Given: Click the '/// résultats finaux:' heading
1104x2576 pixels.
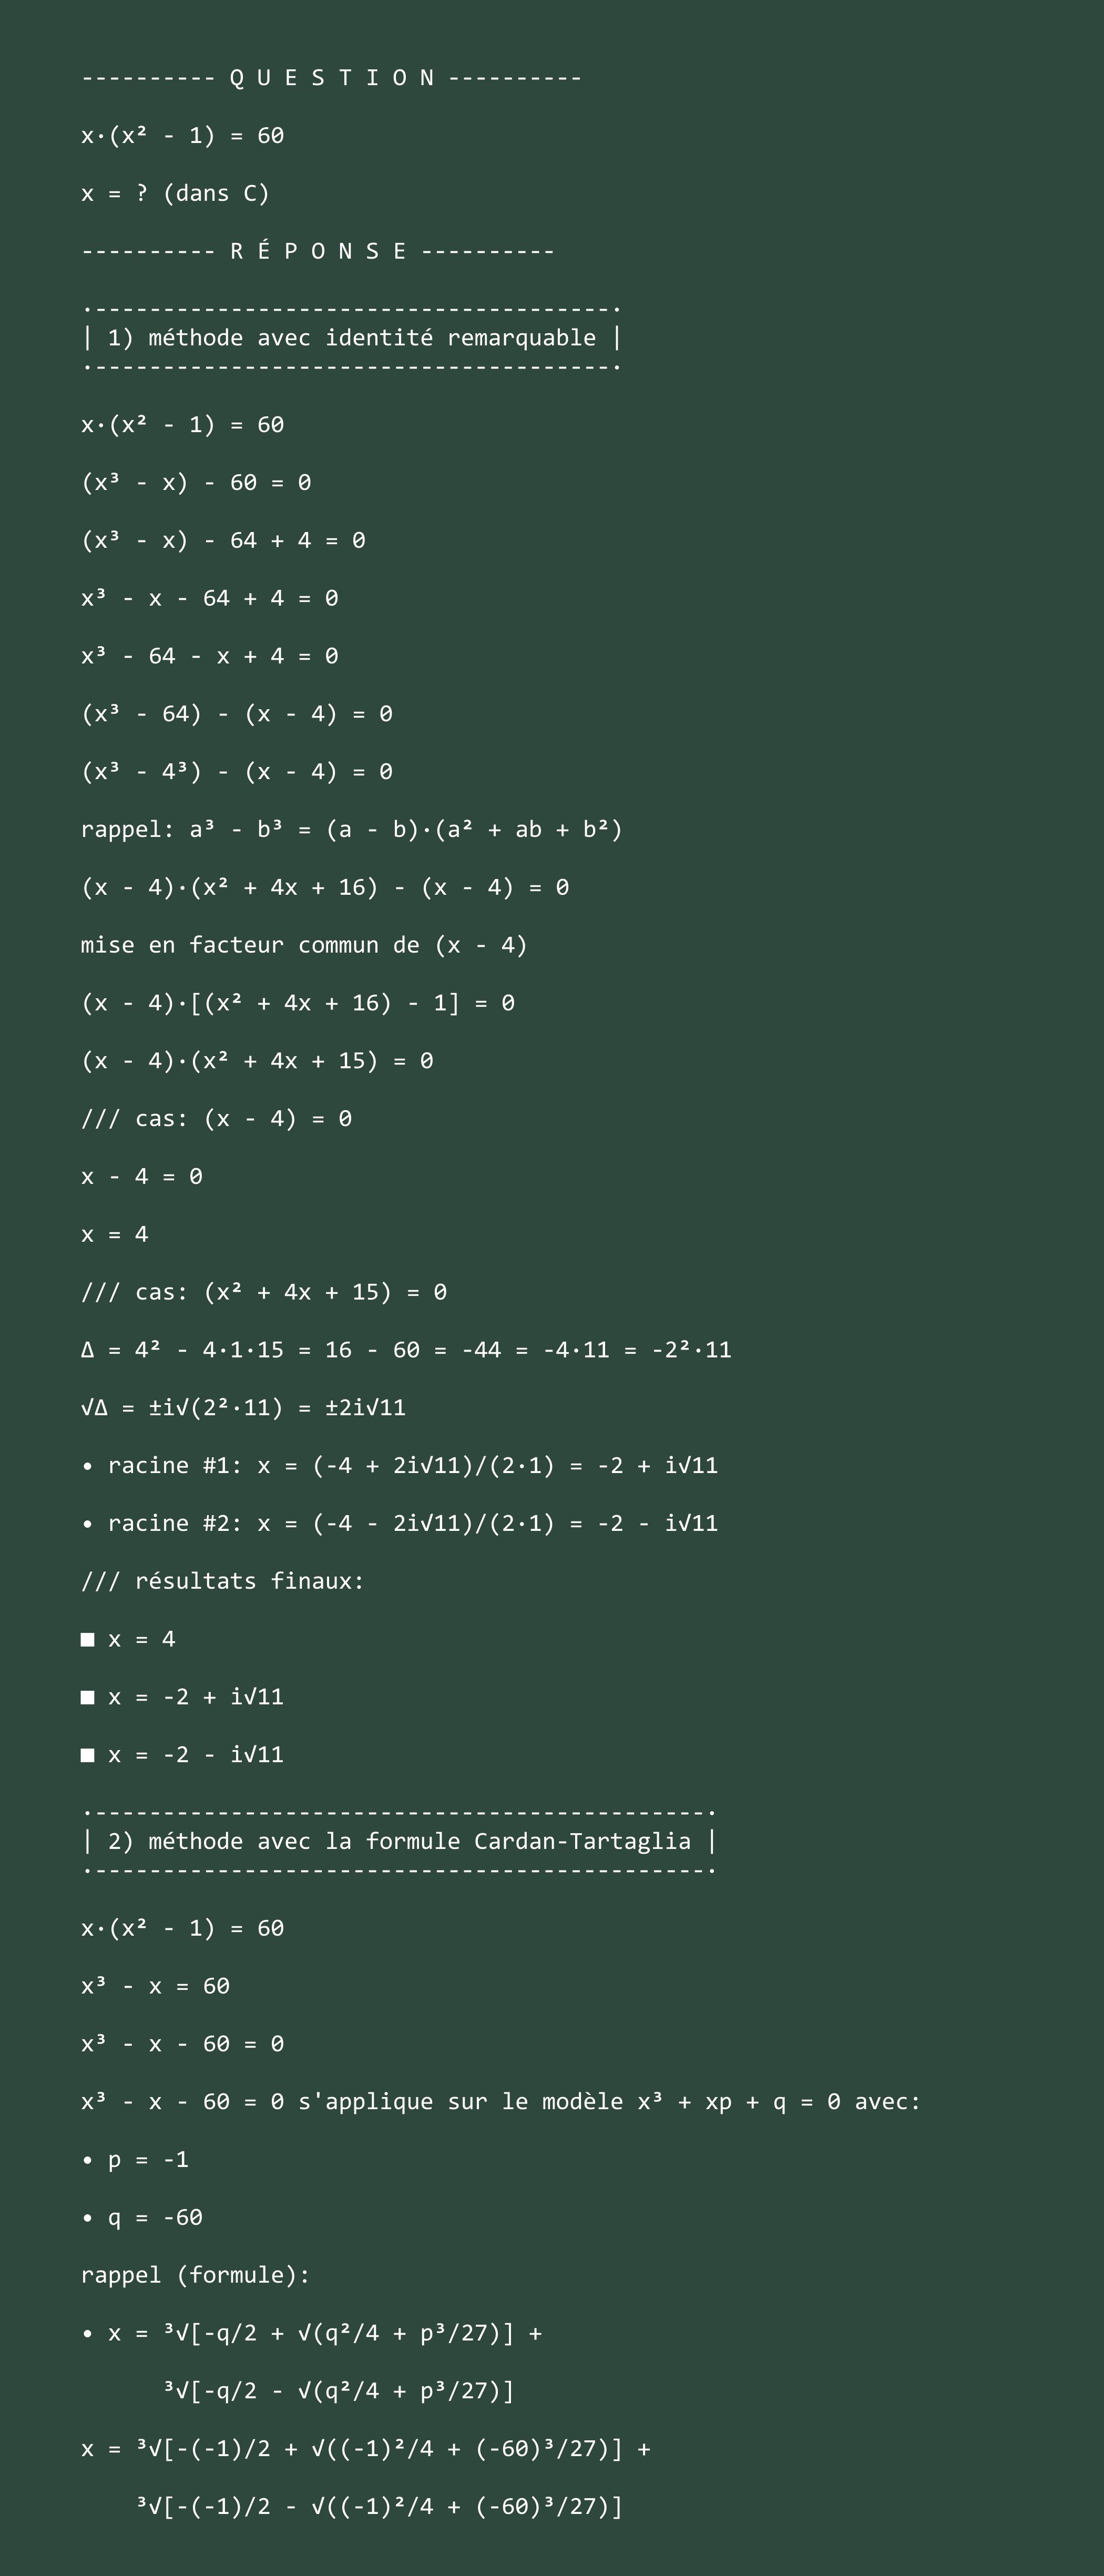Looking at the screenshot, I should [x=223, y=1581].
